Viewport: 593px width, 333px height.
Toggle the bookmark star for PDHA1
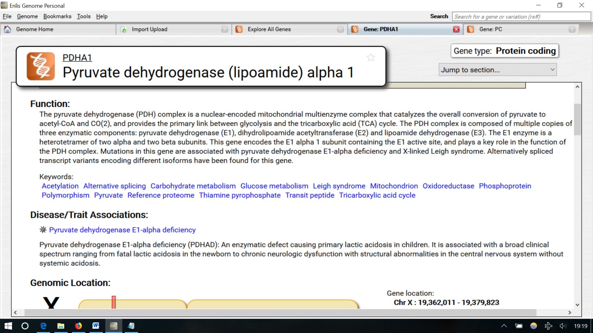coord(371,57)
